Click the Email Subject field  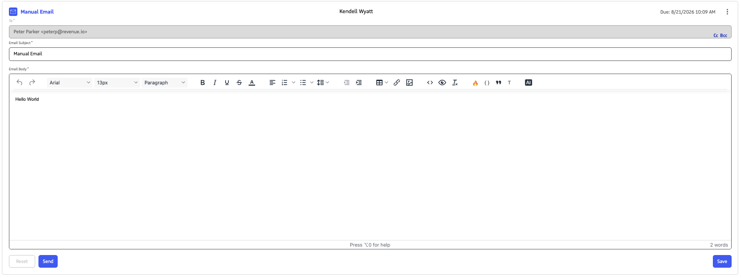370,54
